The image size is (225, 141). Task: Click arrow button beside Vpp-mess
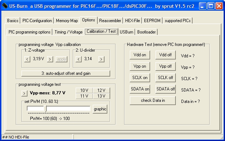[24, 93]
